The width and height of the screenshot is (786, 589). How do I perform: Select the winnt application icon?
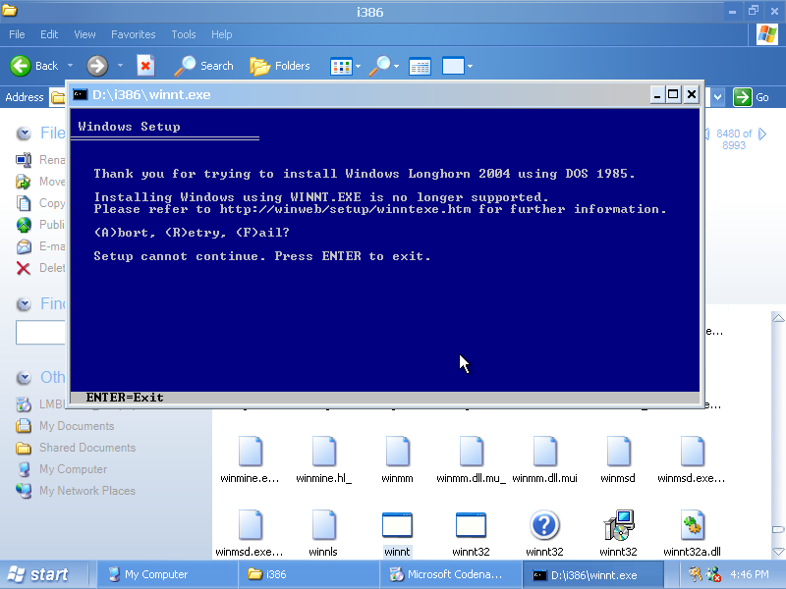pyautogui.click(x=398, y=525)
